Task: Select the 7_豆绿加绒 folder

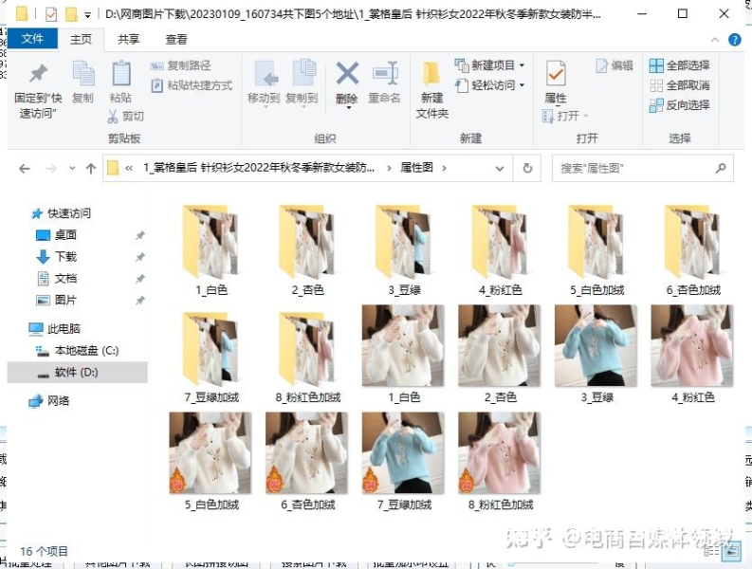Action: pyautogui.click(x=211, y=357)
